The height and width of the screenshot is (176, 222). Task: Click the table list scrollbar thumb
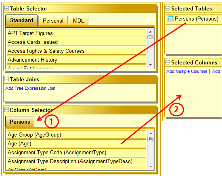pyautogui.click(x=151, y=37)
